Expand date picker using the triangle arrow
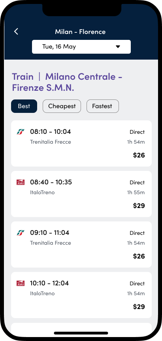The width and height of the screenshot is (162, 341). (x=118, y=47)
